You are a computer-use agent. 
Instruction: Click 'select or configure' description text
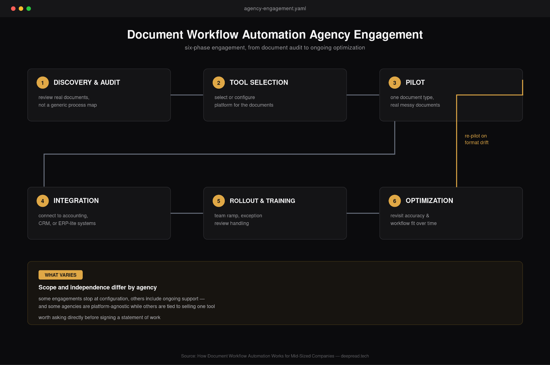[235, 97]
